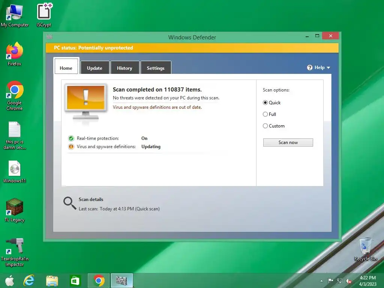Click the Action Center flag tray icon
Image resolution: width=384 pixels, height=288 pixels.
[330, 281]
